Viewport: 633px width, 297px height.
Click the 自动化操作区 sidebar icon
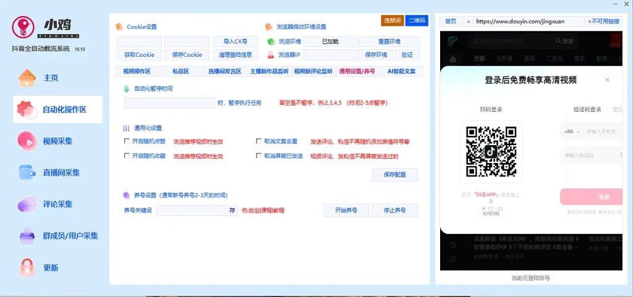(x=27, y=109)
